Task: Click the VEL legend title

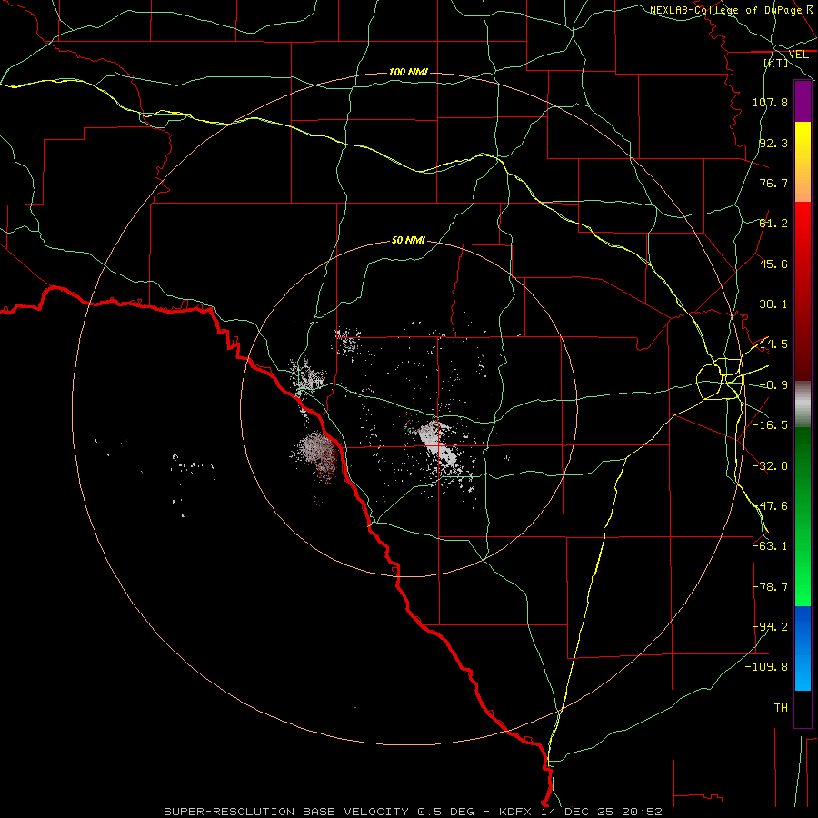Action: pyautogui.click(x=798, y=55)
